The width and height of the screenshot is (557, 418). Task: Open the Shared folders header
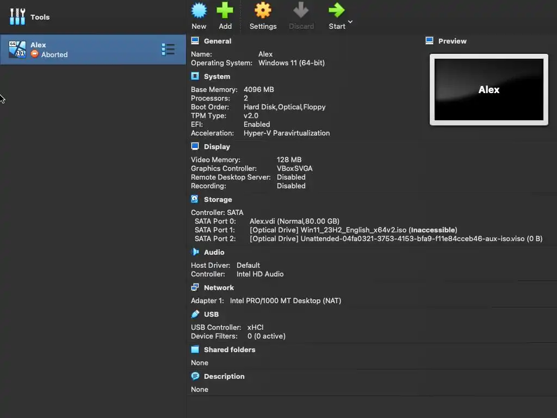(230, 350)
